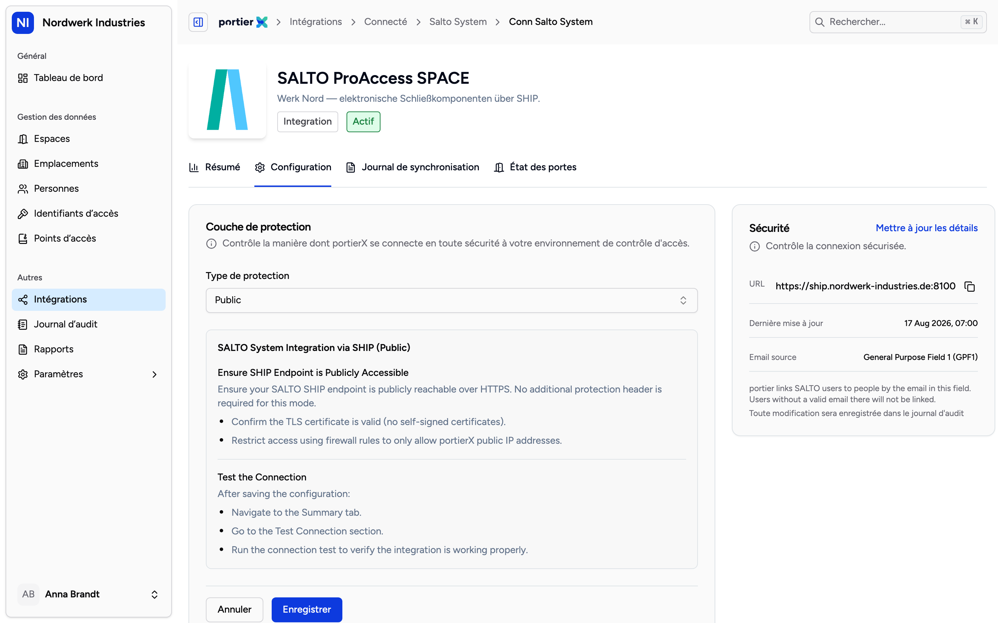Click the Nordwerk Industries organization name
The image size is (998, 623).
pos(94,22)
